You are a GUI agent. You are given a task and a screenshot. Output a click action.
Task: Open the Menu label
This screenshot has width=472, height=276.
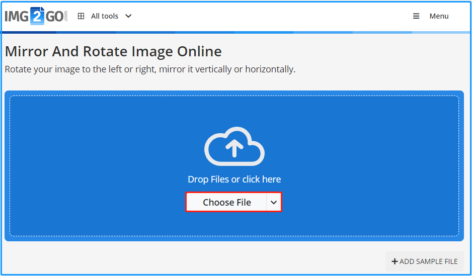tap(439, 16)
